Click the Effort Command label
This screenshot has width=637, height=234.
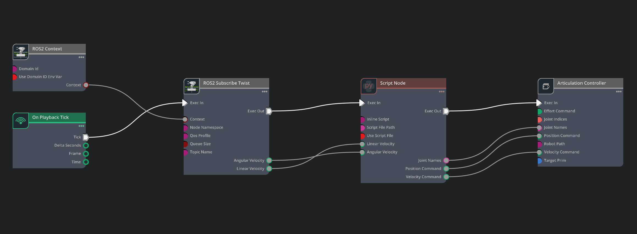[559, 111]
